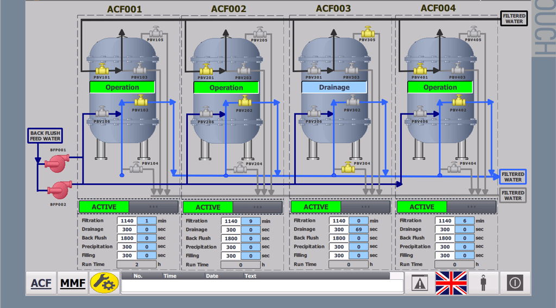Click valve PBV206 on ACF002
Viewport: 556px width, 308px height.
coord(206,112)
